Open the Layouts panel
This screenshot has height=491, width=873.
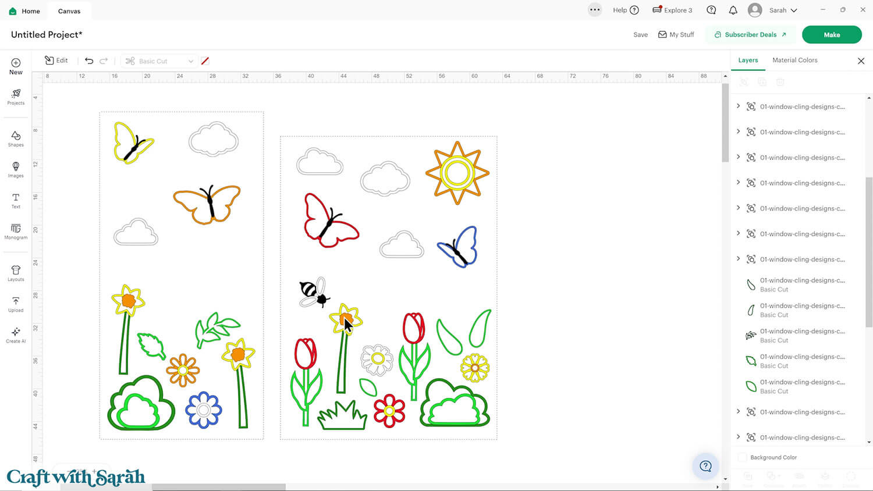(16, 273)
